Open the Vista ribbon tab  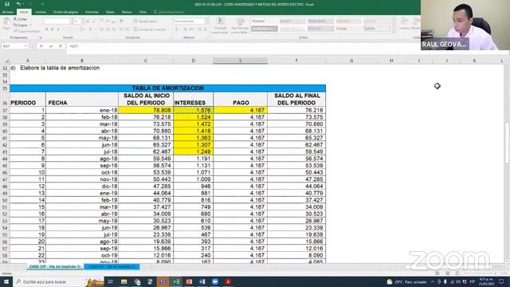143,12
